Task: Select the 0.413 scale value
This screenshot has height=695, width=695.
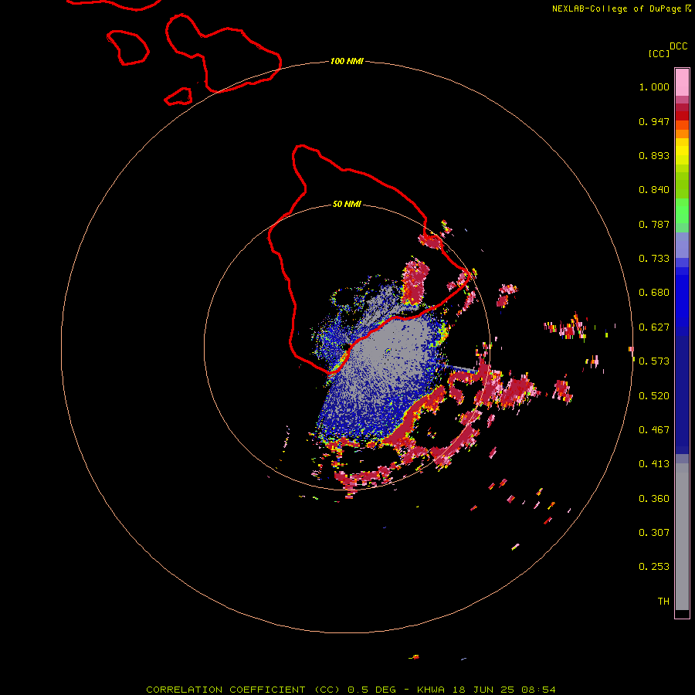Action: pos(654,464)
